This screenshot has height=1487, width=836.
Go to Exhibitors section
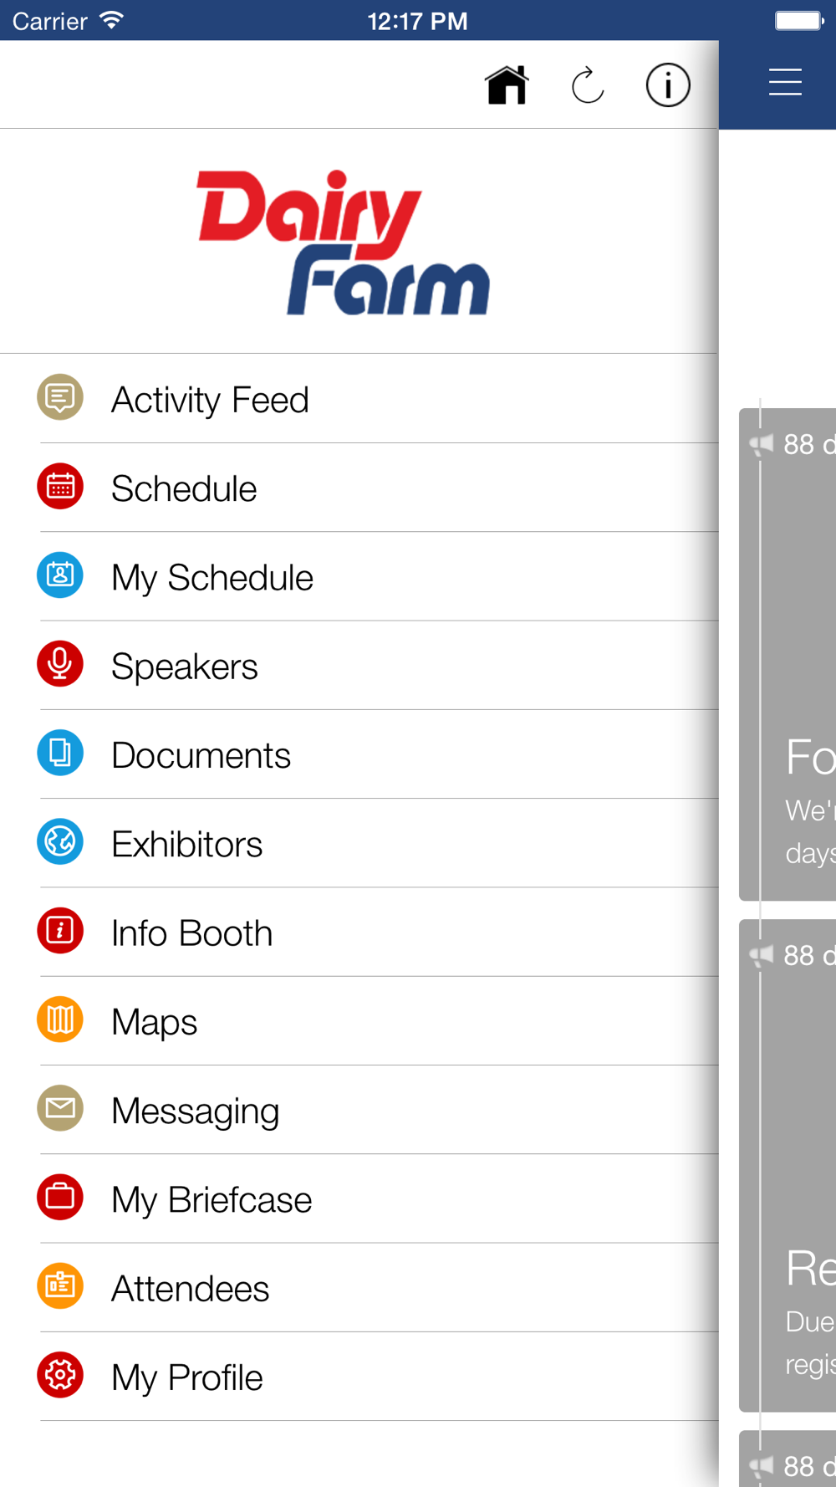(187, 845)
